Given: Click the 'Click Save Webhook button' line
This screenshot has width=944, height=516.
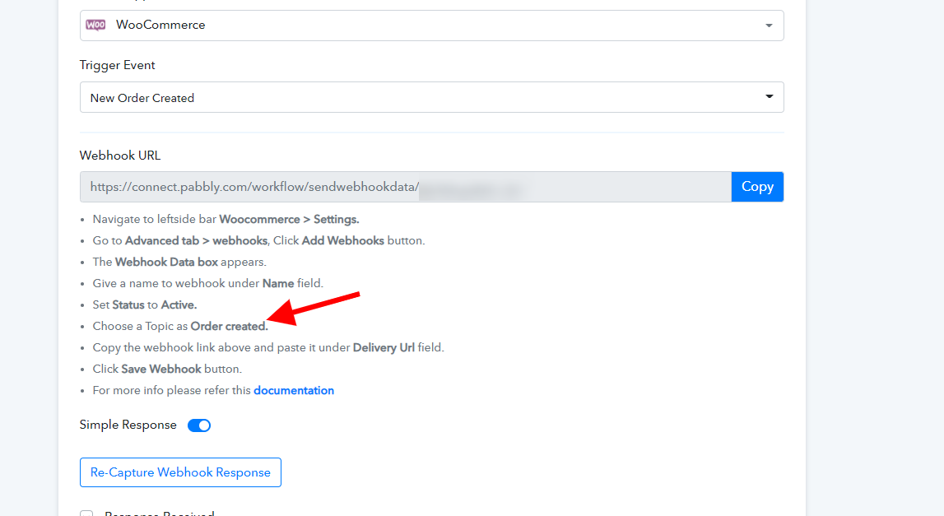Looking at the screenshot, I should point(167,369).
